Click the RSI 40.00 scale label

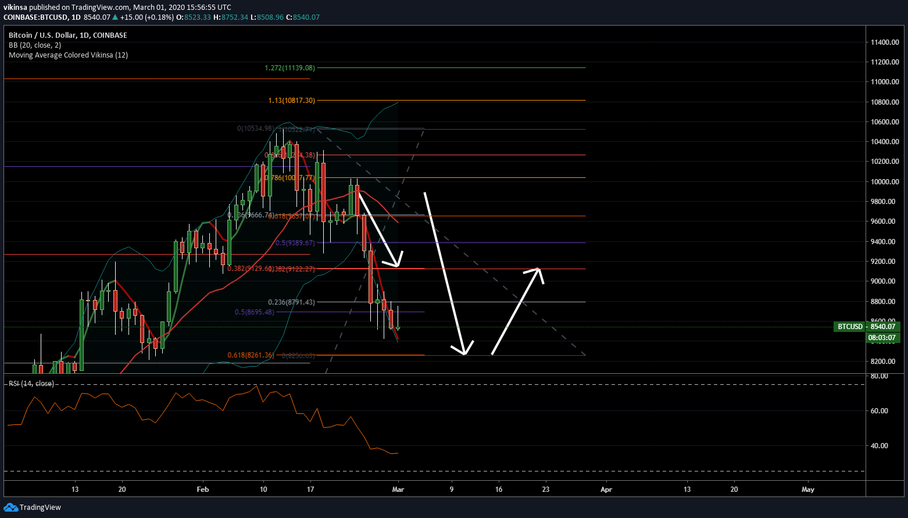click(x=880, y=446)
